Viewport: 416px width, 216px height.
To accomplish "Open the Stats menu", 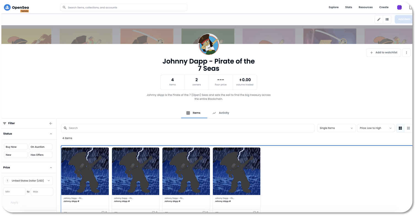I will click(349, 7).
